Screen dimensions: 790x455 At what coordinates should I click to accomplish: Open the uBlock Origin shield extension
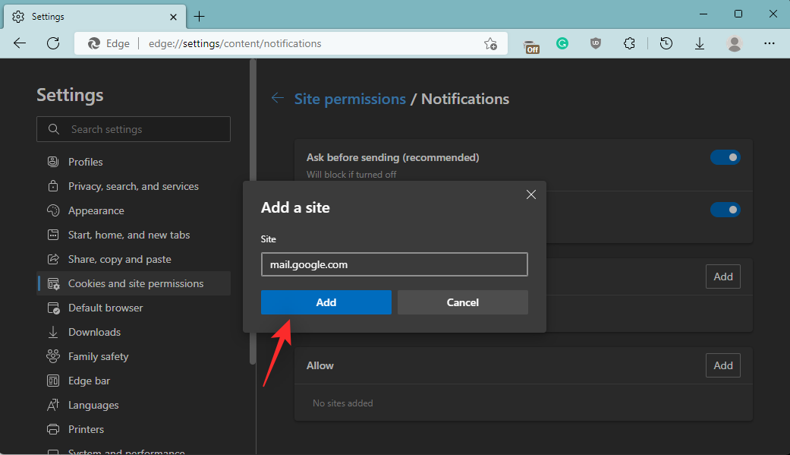(596, 44)
